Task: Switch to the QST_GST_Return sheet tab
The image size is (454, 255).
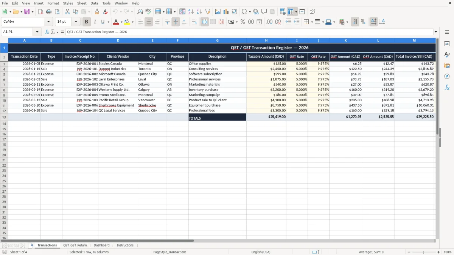Action: (x=75, y=245)
